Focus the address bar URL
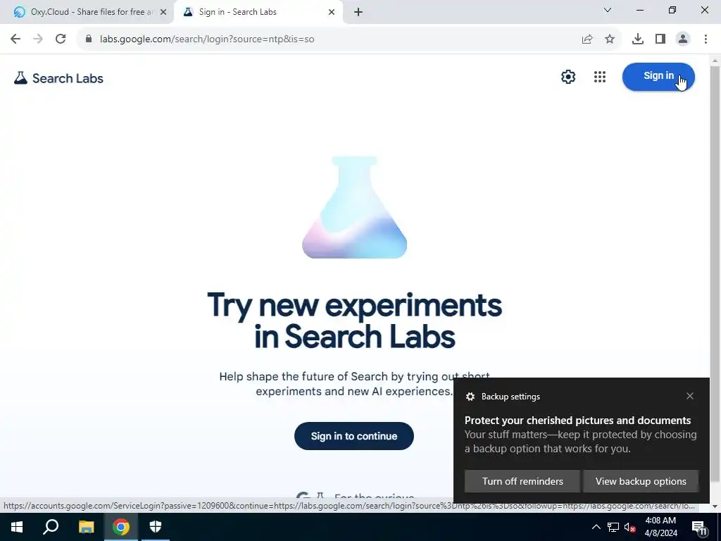 [207, 39]
